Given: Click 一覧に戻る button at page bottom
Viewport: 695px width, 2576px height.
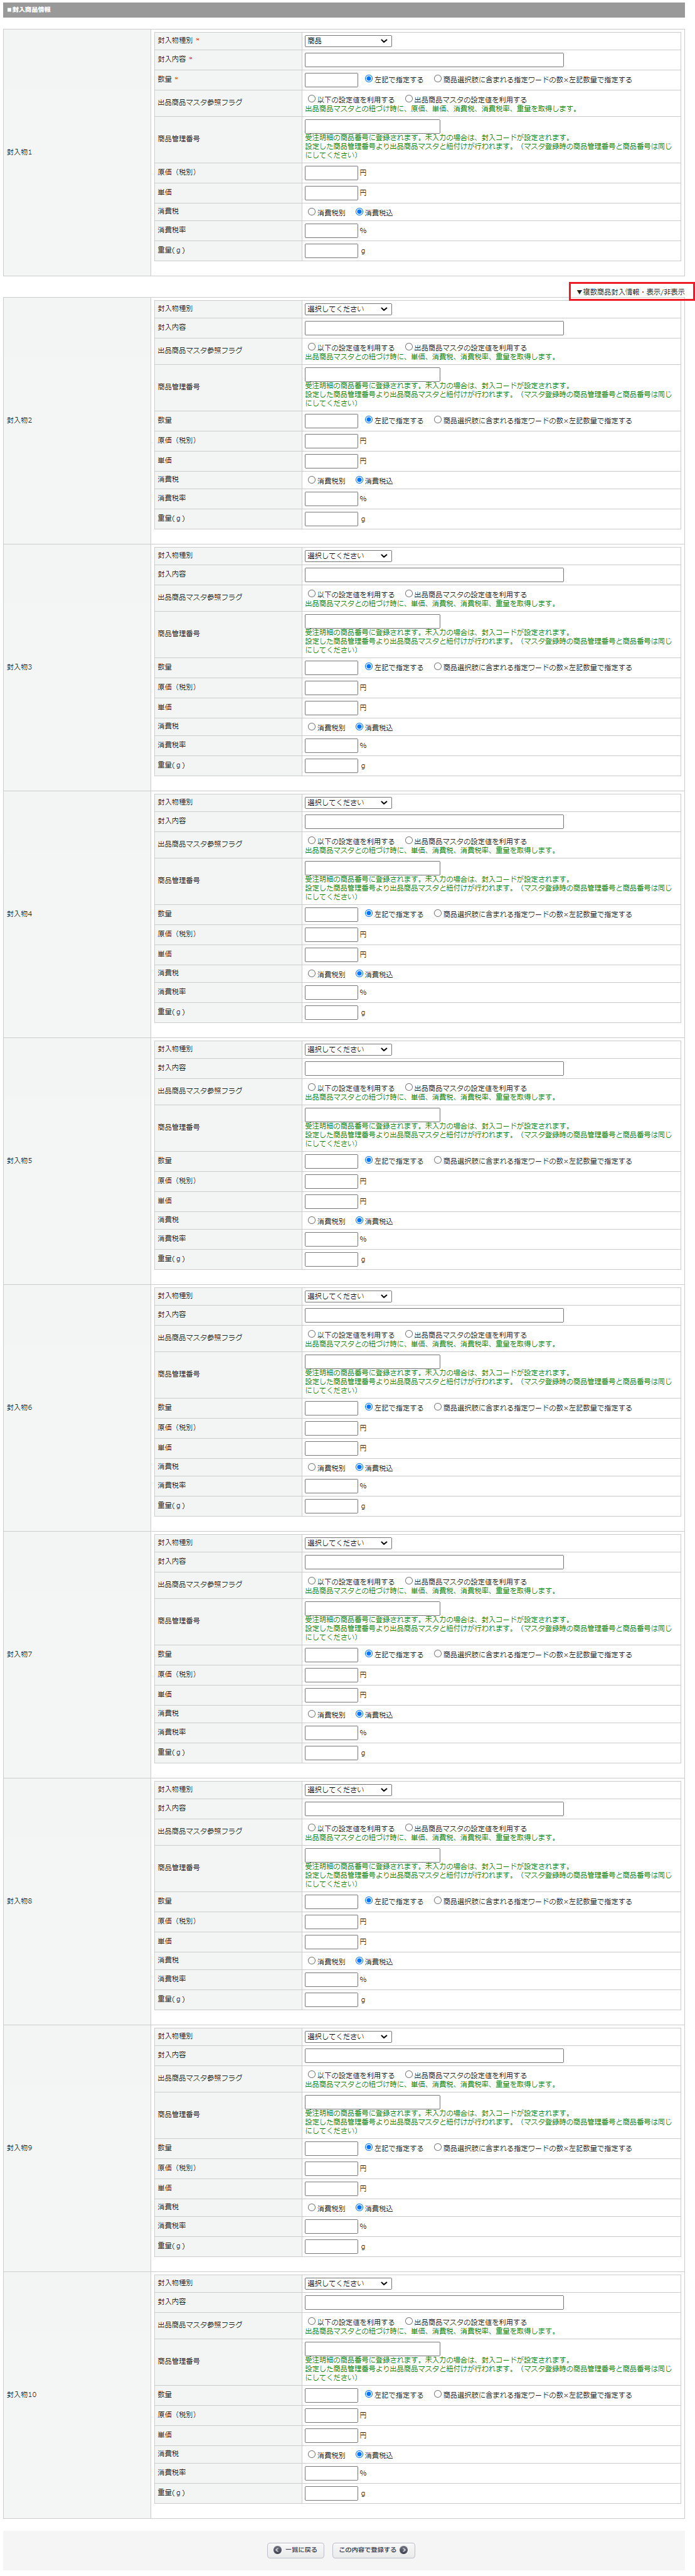Looking at the screenshot, I should click(x=295, y=2549).
